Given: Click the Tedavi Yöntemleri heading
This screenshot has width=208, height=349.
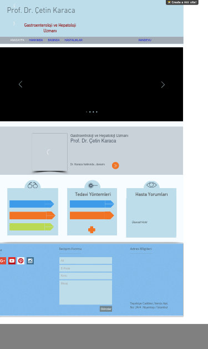Looking at the screenshot, I should coord(93,194).
